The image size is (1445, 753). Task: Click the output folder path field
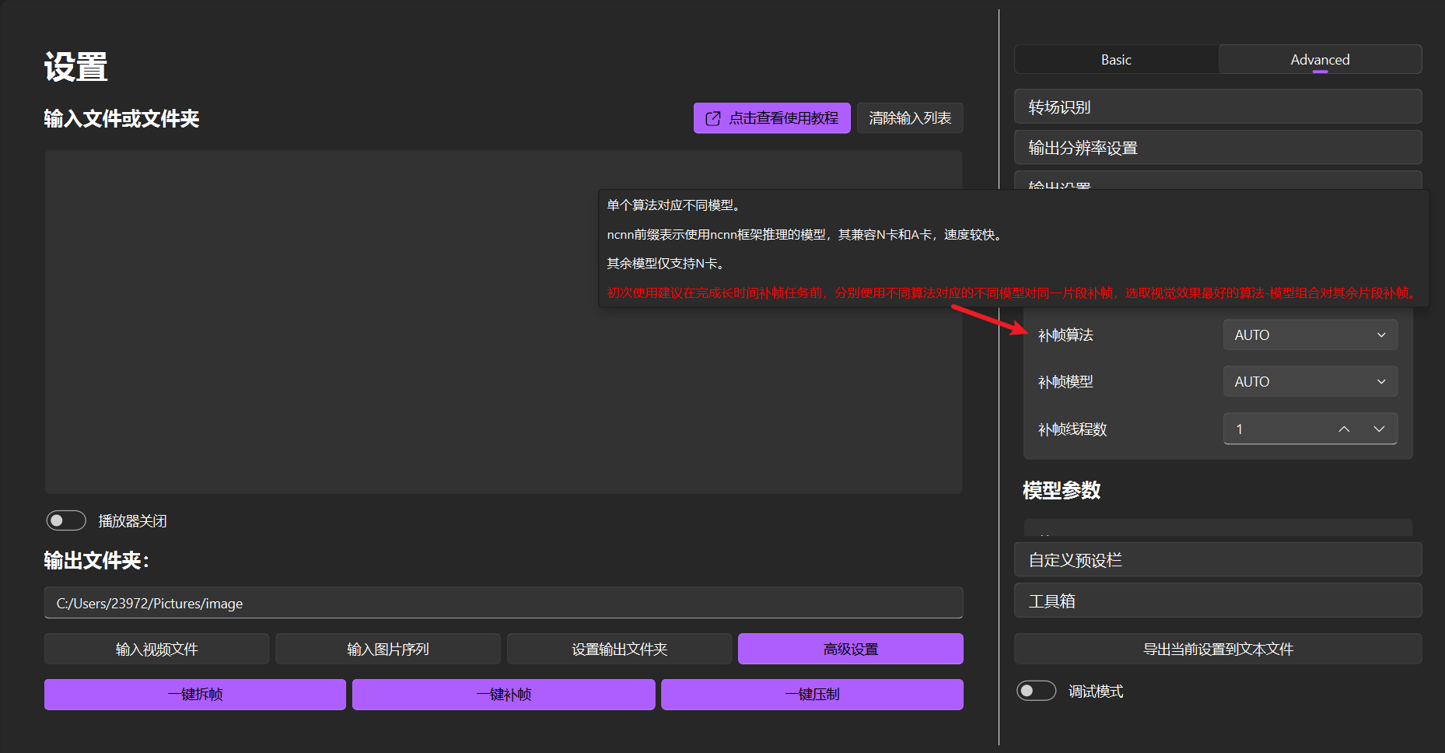[504, 603]
